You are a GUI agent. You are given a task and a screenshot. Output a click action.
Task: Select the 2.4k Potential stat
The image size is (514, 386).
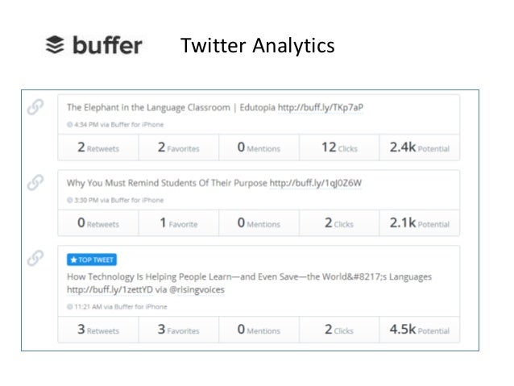click(419, 147)
